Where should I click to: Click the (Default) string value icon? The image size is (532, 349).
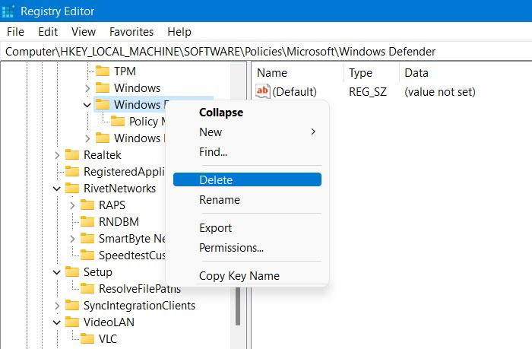pyautogui.click(x=263, y=91)
